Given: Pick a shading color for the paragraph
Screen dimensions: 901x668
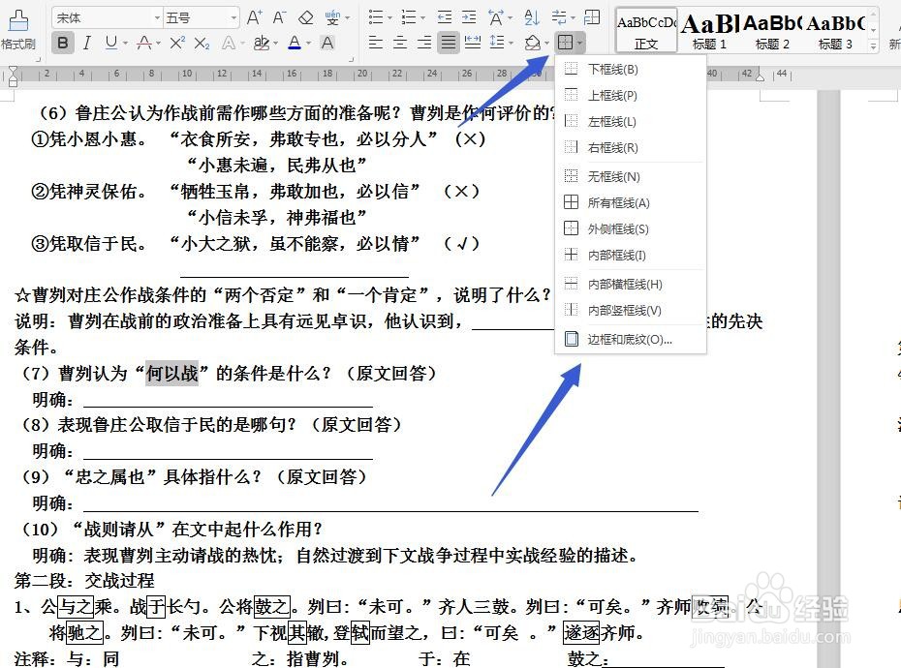Looking at the screenshot, I should [533, 41].
